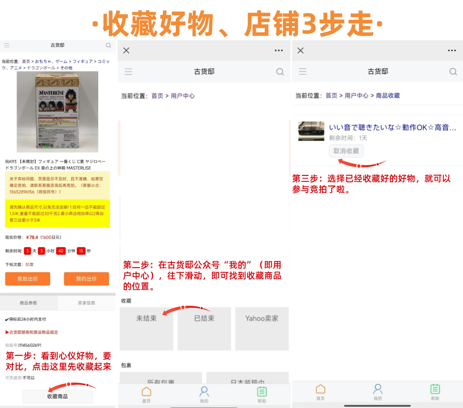Tap the search icon on the 商品收藏 page
The height and width of the screenshot is (408, 463).
tap(452, 71)
